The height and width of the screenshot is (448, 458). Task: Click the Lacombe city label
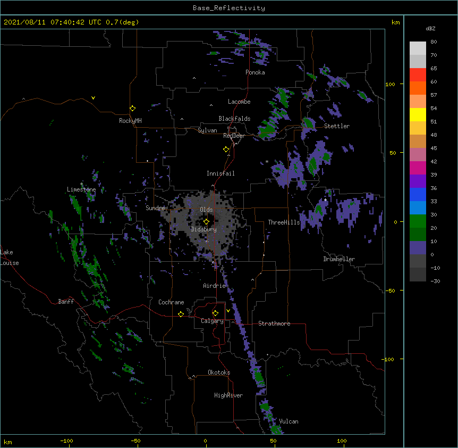tap(239, 102)
